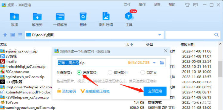Click the browse folder icon in the dialog

(162, 63)
